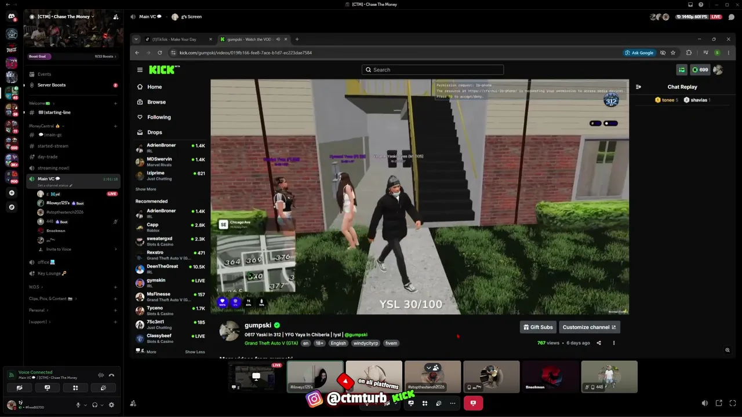The width and height of the screenshot is (742, 417).
Task: Open the day-trade text channel
Action: [48, 157]
